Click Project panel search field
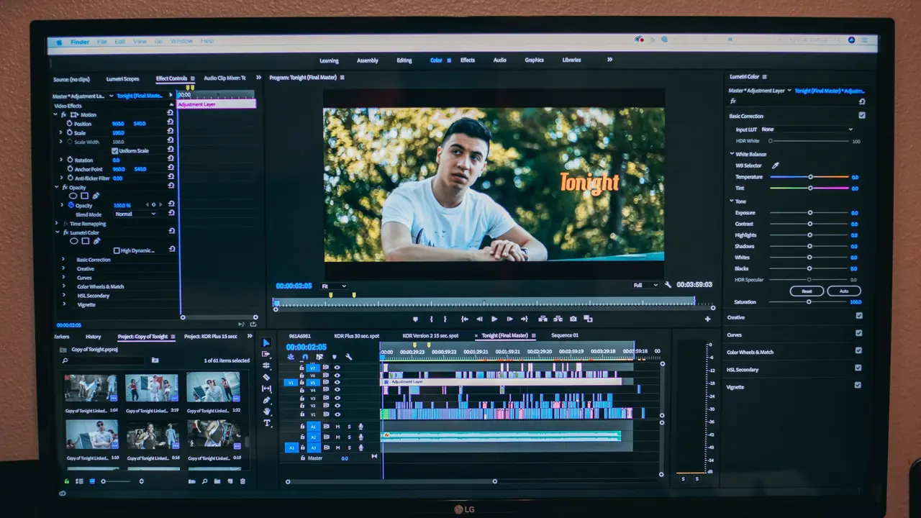The image size is (921, 518). click(103, 360)
